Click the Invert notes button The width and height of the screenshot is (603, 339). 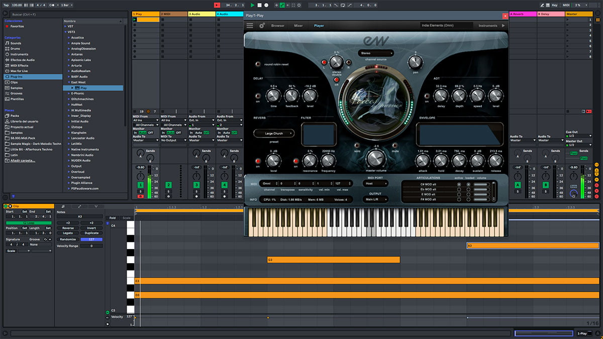(x=91, y=228)
